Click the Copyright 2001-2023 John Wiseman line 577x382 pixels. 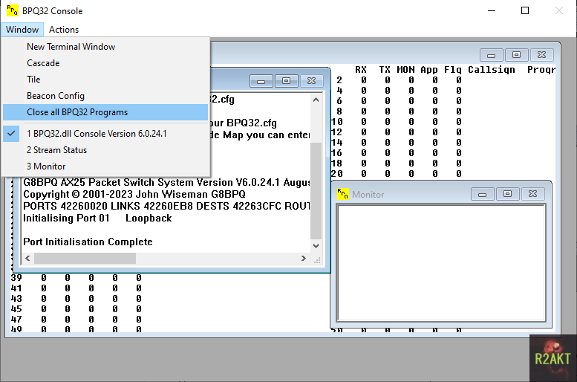point(134,194)
